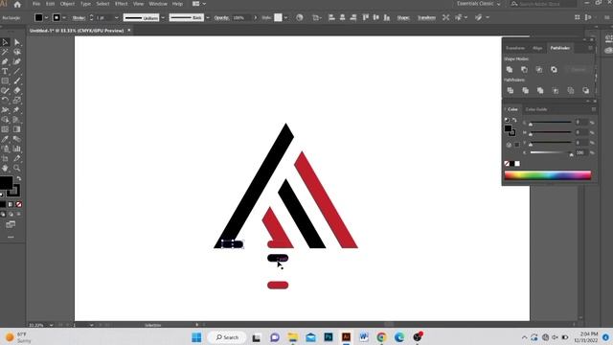The image size is (613, 345).
Task: Select the Line Segment tool
Action: click(x=17, y=71)
